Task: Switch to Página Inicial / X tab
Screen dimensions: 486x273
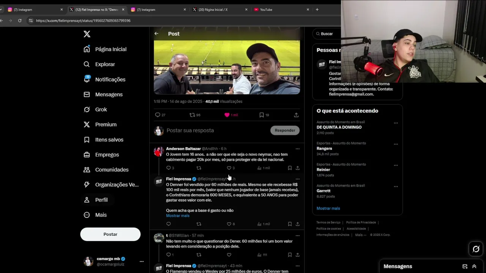Action: pos(219,9)
